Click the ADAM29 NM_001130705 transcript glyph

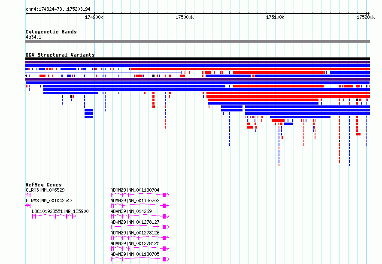tap(140, 259)
